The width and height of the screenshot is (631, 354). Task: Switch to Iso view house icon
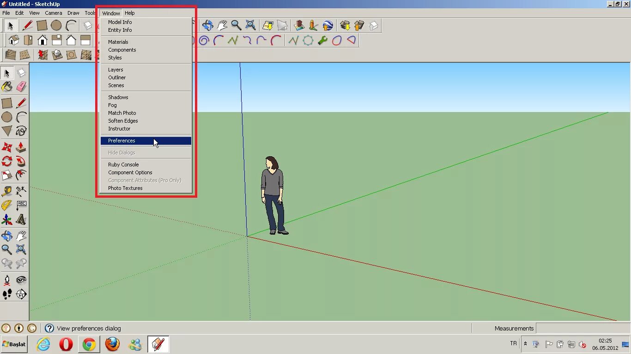14,40
